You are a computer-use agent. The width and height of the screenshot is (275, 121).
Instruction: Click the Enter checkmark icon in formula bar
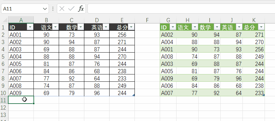click(x=71, y=9)
